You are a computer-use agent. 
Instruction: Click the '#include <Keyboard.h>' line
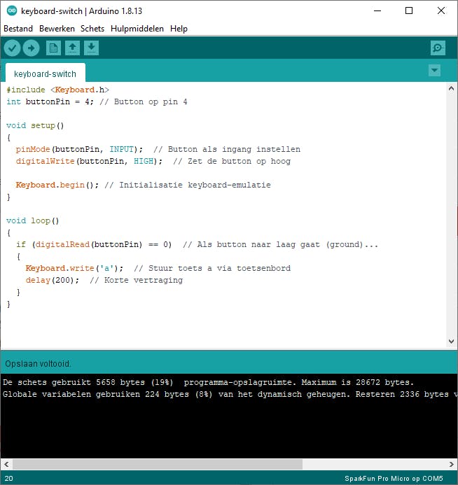tap(58, 90)
